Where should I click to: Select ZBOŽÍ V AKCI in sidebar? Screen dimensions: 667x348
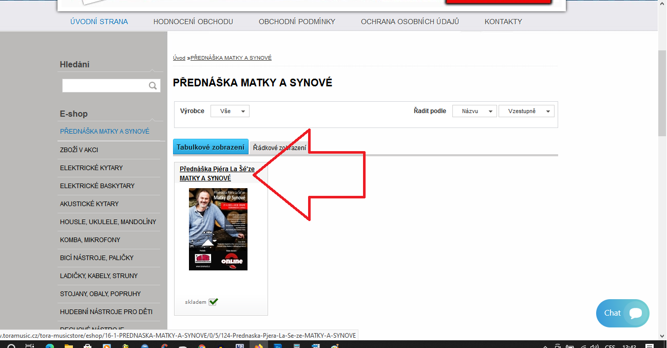click(x=79, y=150)
